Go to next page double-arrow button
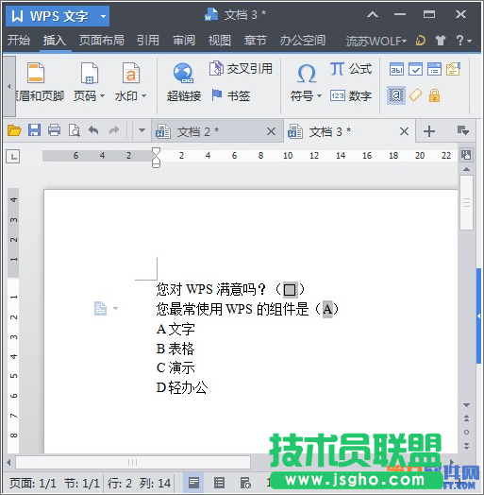The width and height of the screenshot is (484, 495). click(x=467, y=446)
